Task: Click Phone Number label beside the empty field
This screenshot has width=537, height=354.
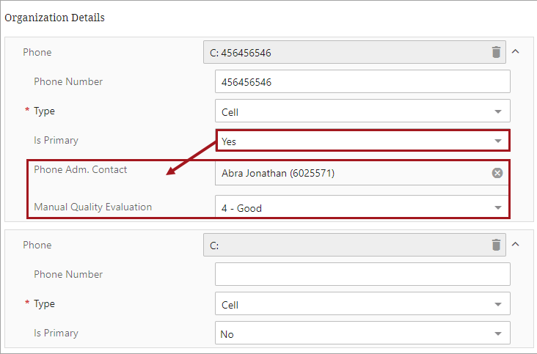Action: [68, 274]
